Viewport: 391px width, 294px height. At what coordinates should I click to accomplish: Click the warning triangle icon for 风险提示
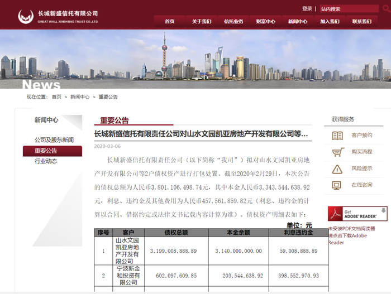pyautogui.click(x=337, y=169)
